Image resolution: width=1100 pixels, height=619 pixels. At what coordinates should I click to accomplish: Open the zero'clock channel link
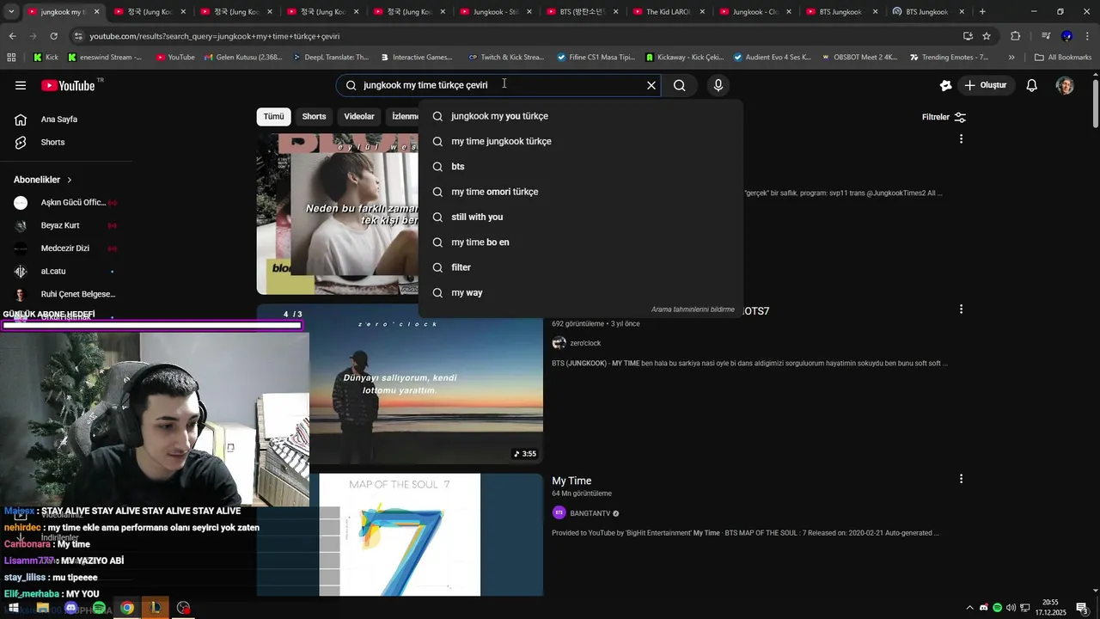click(x=585, y=343)
